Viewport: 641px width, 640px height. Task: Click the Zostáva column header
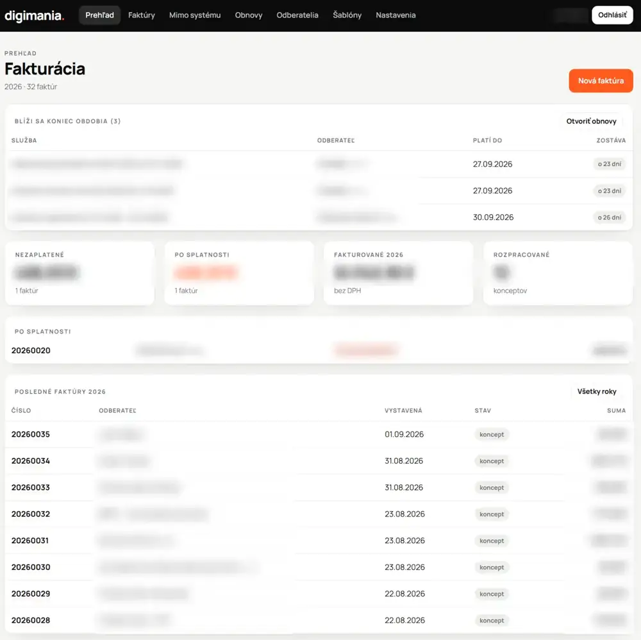pyautogui.click(x=611, y=140)
